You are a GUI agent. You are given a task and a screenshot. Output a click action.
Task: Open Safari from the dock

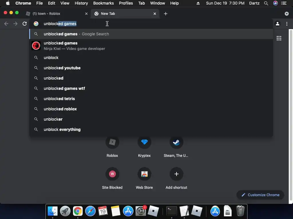pos(90,211)
